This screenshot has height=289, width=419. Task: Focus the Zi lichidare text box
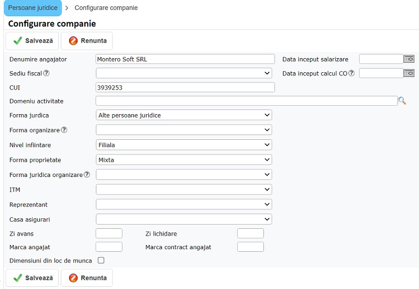(x=250, y=234)
